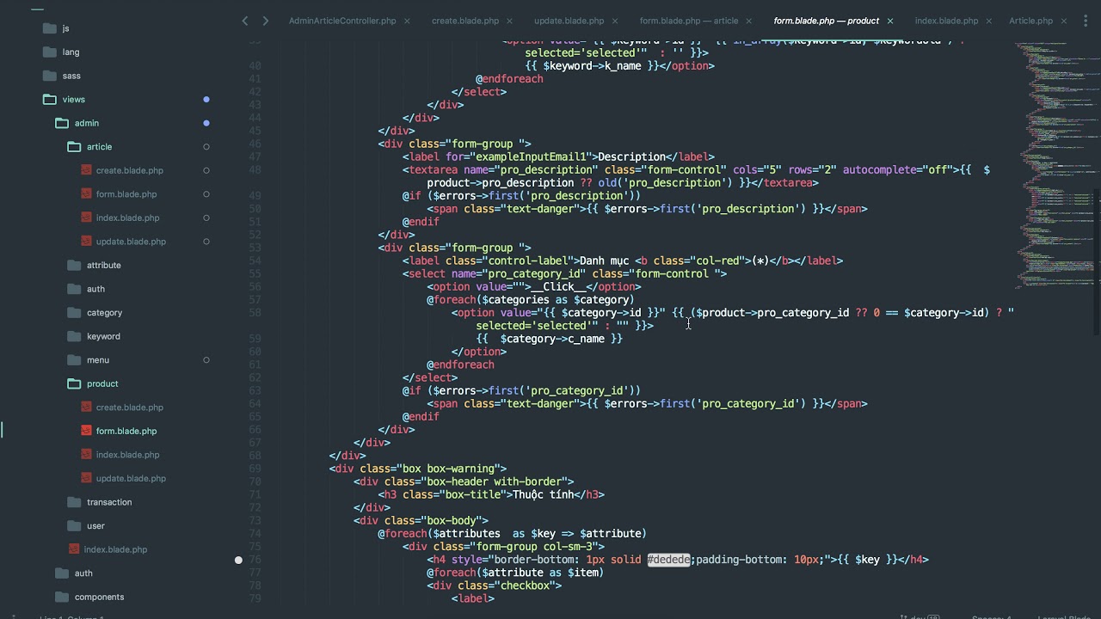Collapse the product folder
Image resolution: width=1101 pixels, height=619 pixels.
74,383
